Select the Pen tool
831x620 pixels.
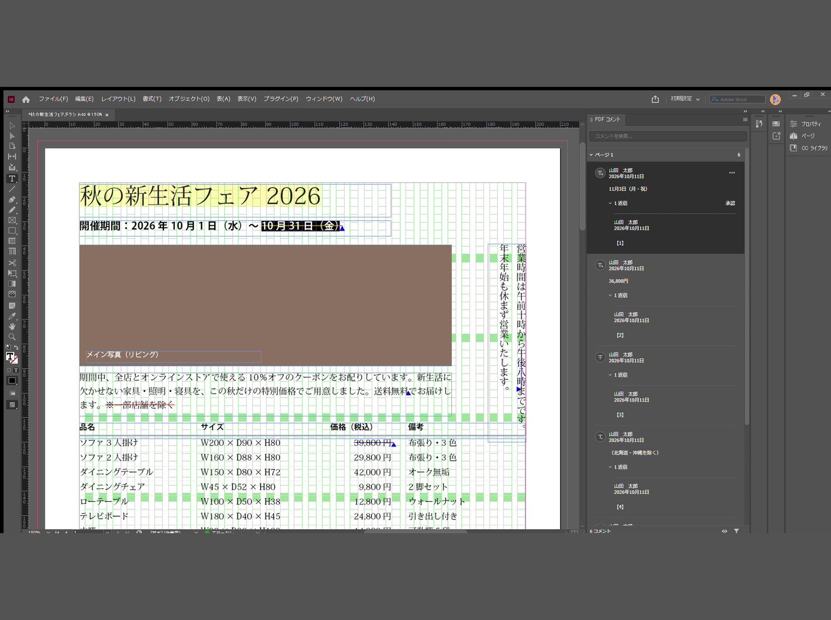point(12,199)
